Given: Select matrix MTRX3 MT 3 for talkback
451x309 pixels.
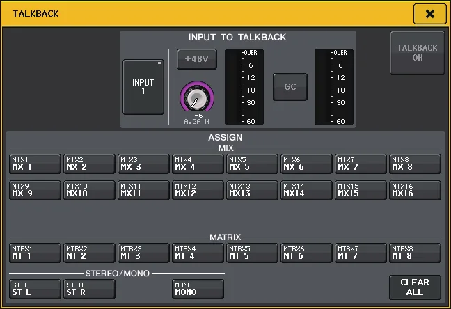Looking at the screenshot, I should pyautogui.click(x=143, y=253).
